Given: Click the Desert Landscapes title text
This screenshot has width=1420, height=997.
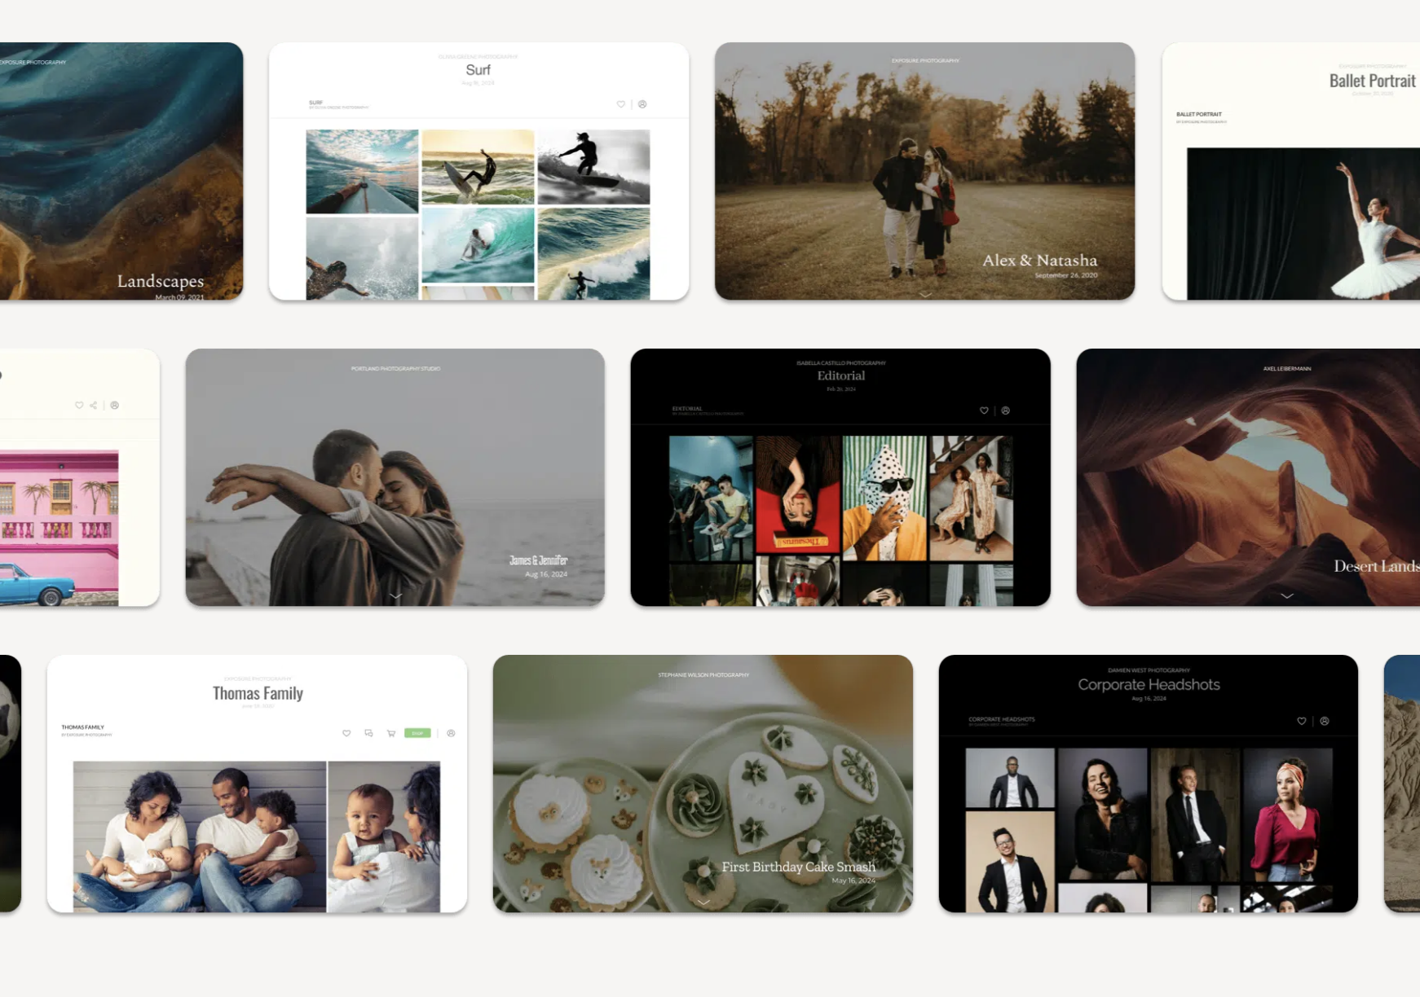Looking at the screenshot, I should [x=1377, y=566].
